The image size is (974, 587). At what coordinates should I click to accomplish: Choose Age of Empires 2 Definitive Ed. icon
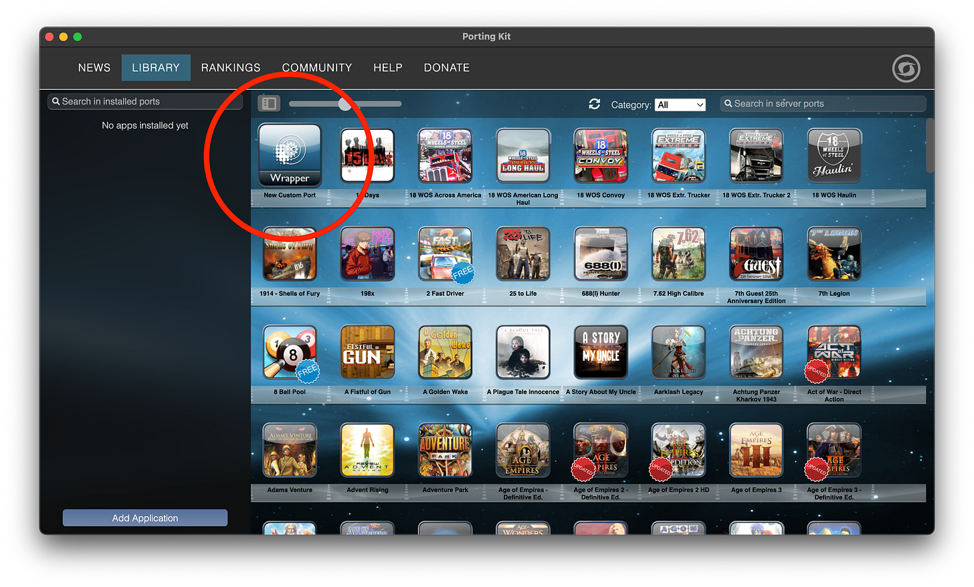[x=601, y=450]
